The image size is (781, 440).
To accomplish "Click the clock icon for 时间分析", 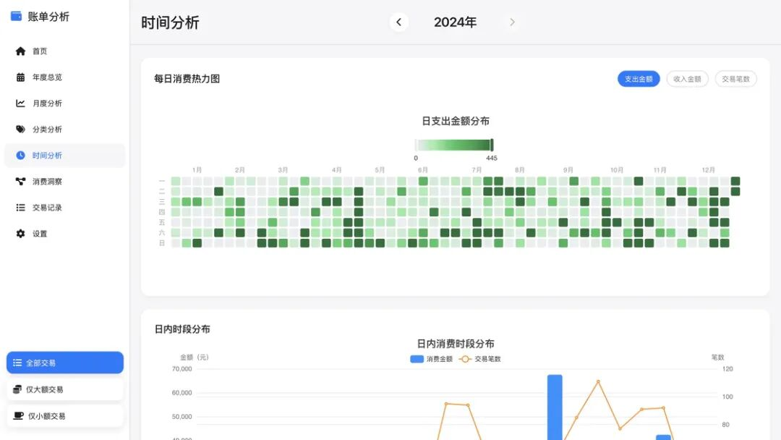I will 20,156.
